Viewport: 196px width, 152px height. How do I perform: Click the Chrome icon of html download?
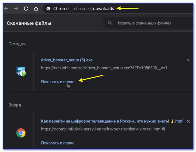(x=21, y=133)
